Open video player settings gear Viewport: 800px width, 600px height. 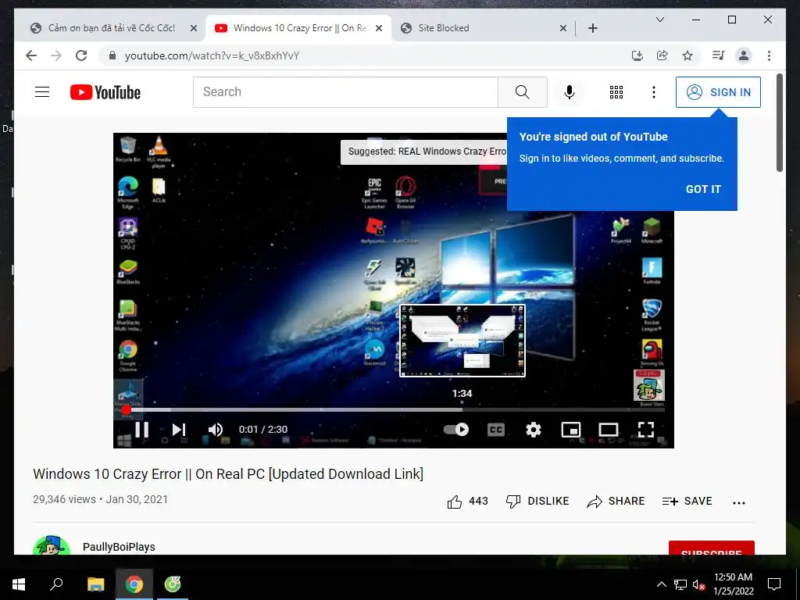pyautogui.click(x=533, y=430)
